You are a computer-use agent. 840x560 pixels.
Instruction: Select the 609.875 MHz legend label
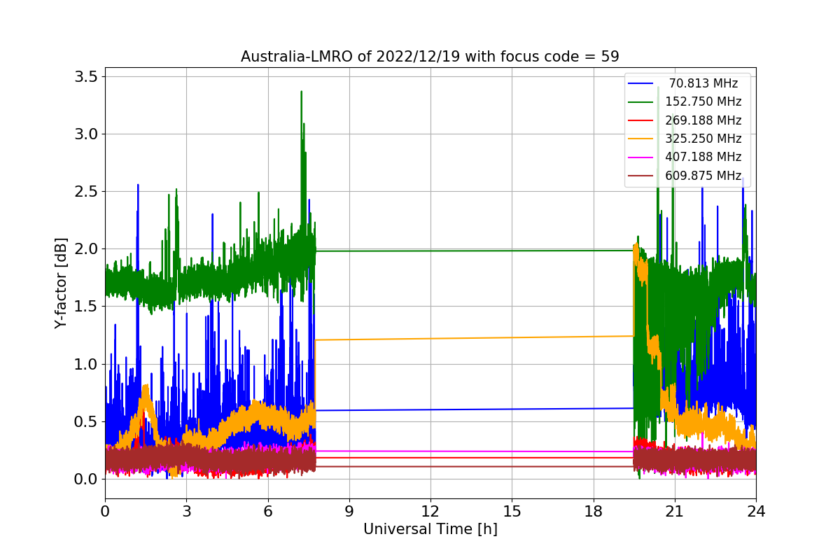click(x=703, y=176)
